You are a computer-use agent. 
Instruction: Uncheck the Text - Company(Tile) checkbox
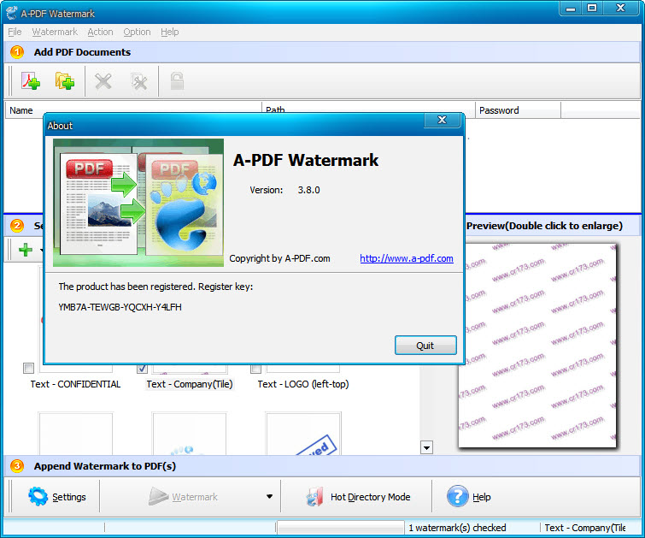pyautogui.click(x=142, y=368)
